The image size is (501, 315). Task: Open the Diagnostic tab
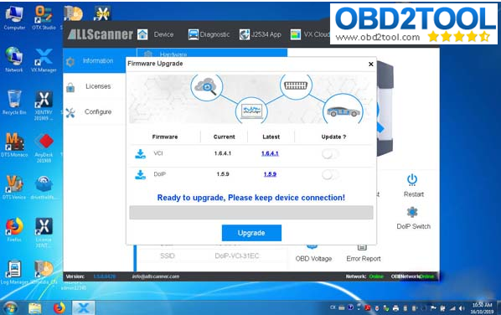tap(209, 34)
